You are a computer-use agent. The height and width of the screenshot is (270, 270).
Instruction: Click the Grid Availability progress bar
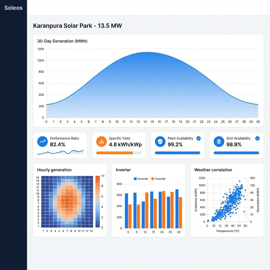pyautogui.click(x=236, y=153)
